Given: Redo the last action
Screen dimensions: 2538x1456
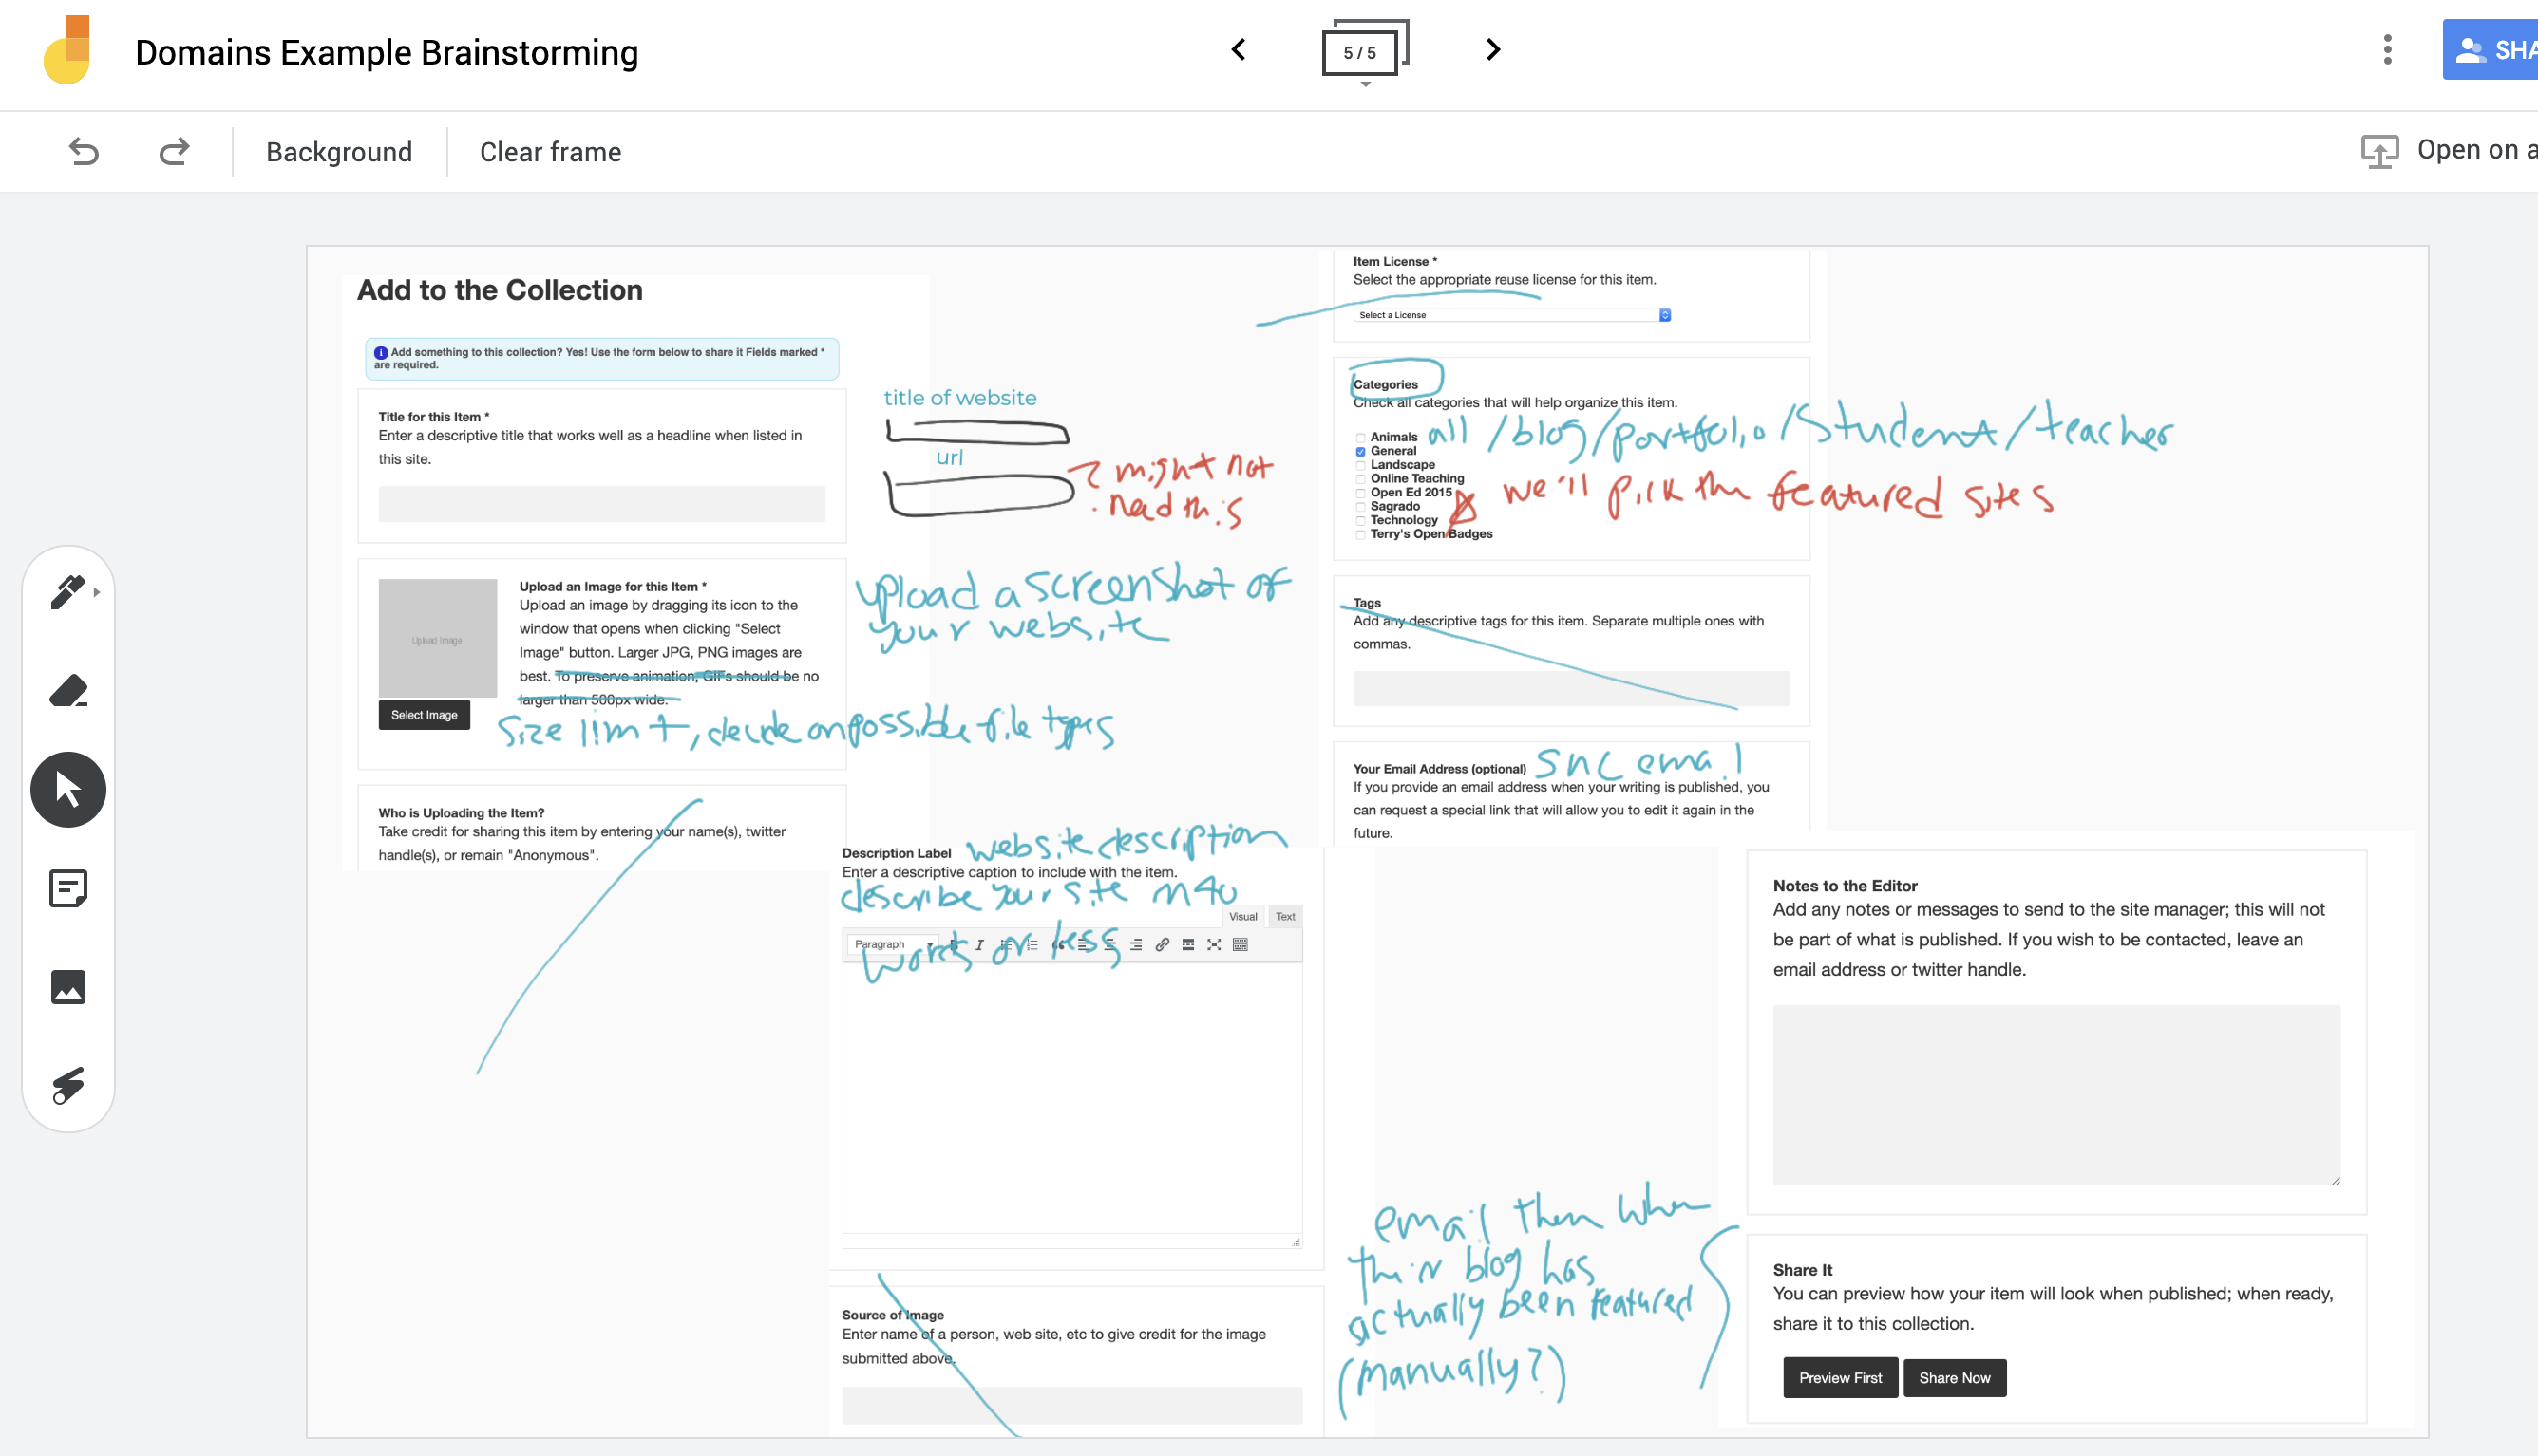Looking at the screenshot, I should [x=174, y=151].
